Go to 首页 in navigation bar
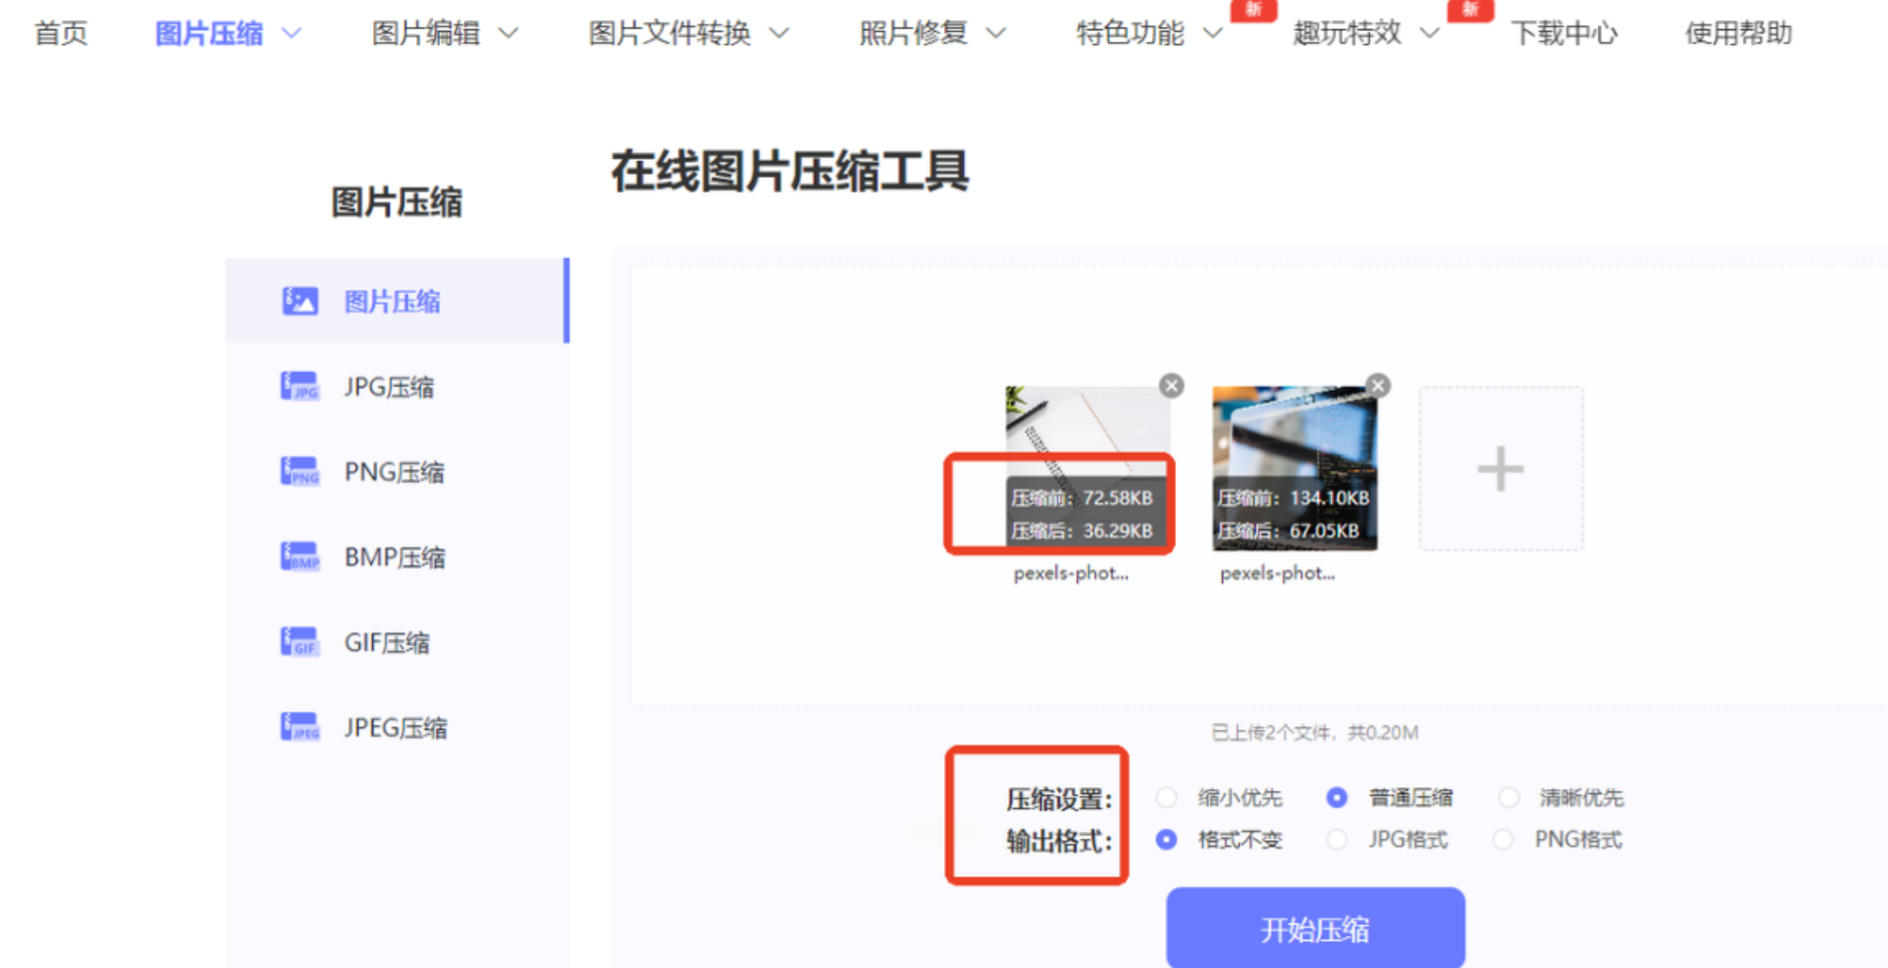 61,34
